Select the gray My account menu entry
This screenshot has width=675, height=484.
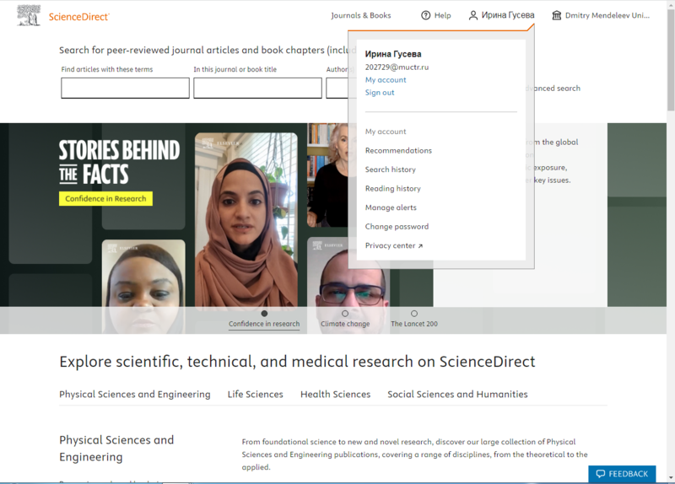coord(386,132)
